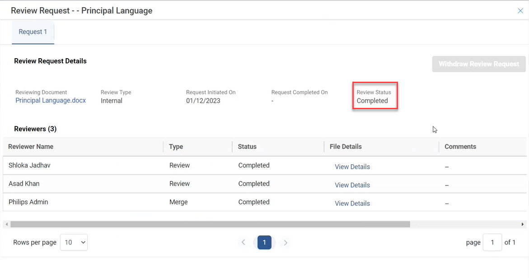Sort by the Reviewer Name column header

point(31,147)
